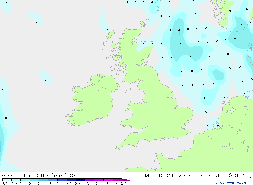The width and height of the screenshot is (253, 185).
Task: Click the 0.1–0.5 mm palest cyan legend swatch
Action: coord(7,180)
